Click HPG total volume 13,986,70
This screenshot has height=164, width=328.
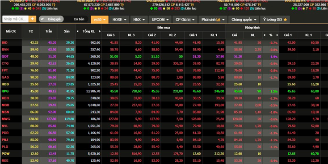click(x=93, y=91)
